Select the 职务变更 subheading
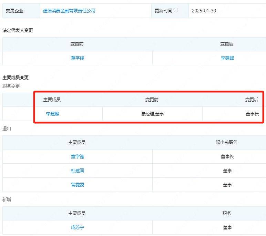266x236 pixels. 11,86
